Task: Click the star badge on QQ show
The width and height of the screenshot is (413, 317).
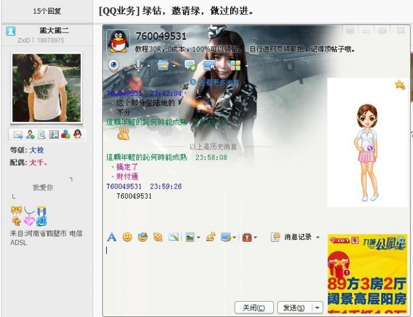Action: pyautogui.click(x=400, y=85)
